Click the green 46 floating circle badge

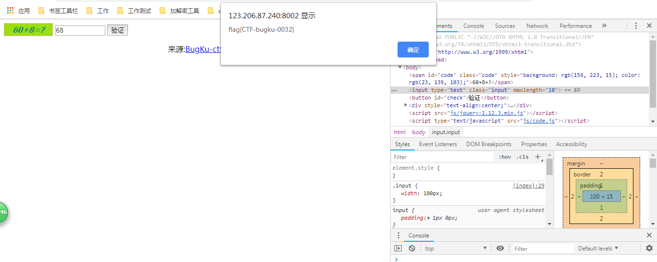(x=2, y=212)
